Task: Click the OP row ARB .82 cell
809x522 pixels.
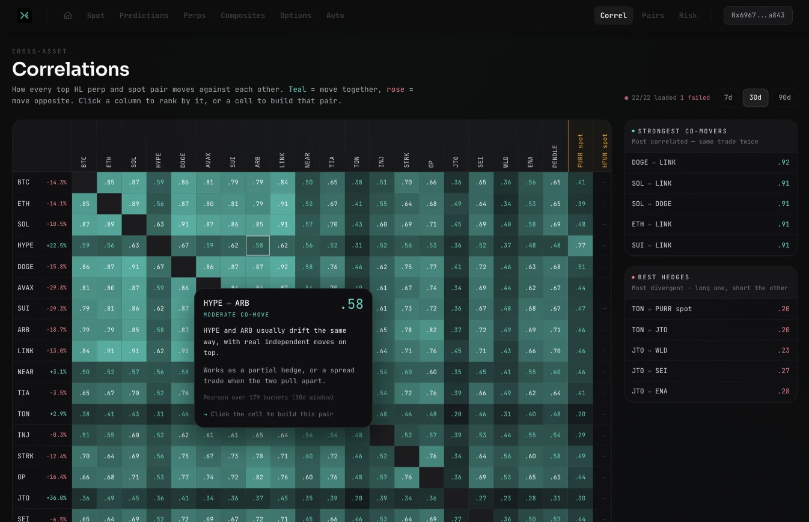Action: coord(258,477)
